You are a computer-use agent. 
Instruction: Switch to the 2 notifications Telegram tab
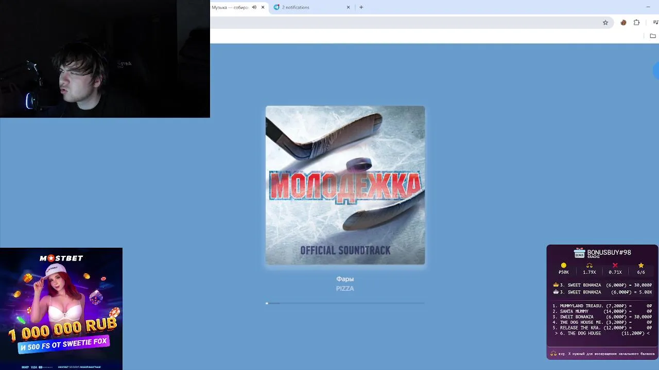[313, 7]
